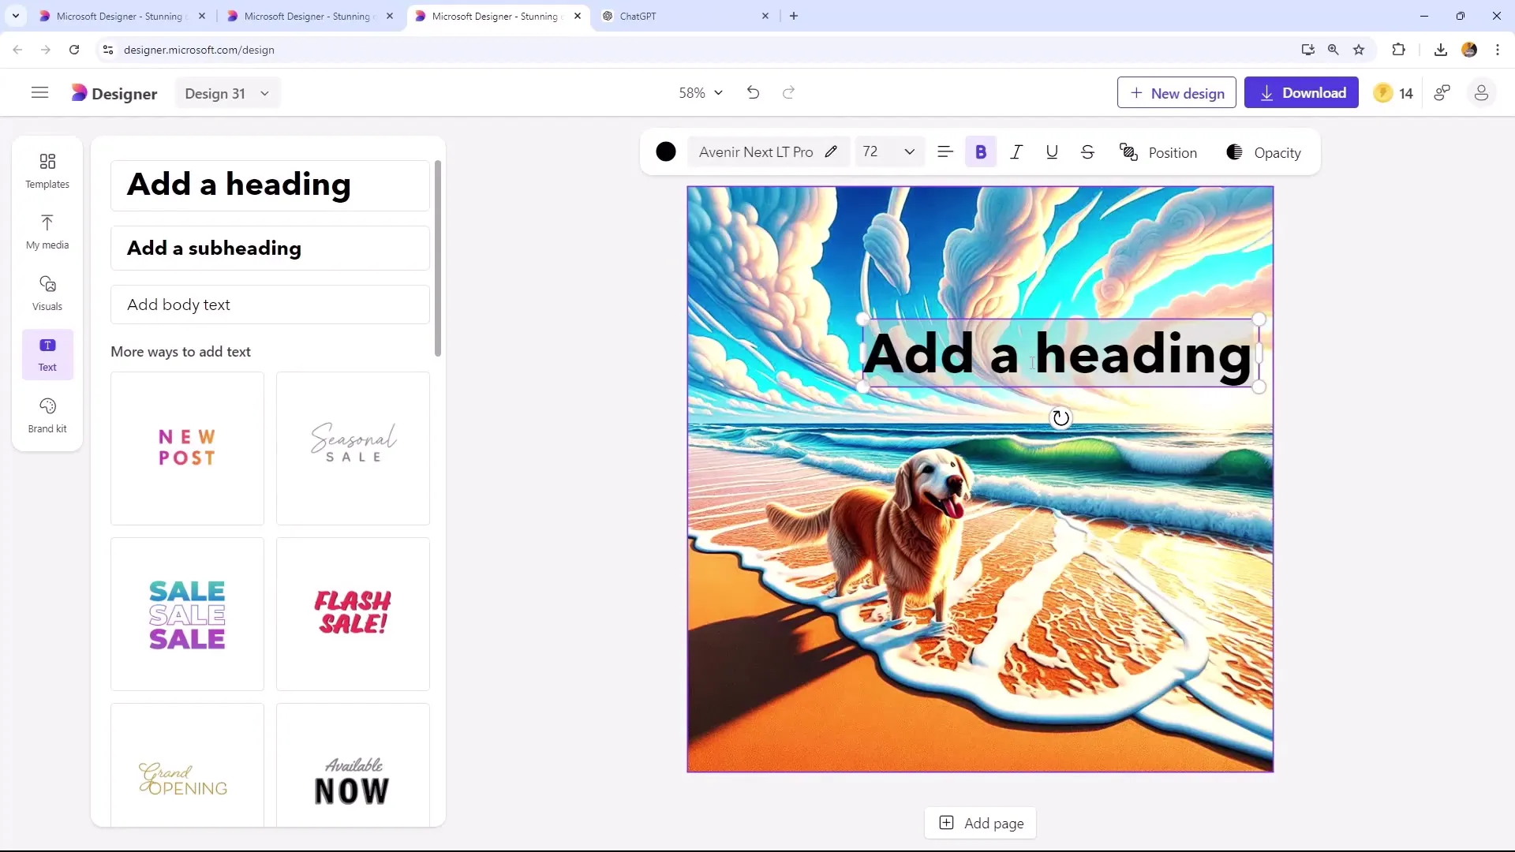Click the Text alignment icon
Viewport: 1515px width, 852px height.
pyautogui.click(x=946, y=153)
